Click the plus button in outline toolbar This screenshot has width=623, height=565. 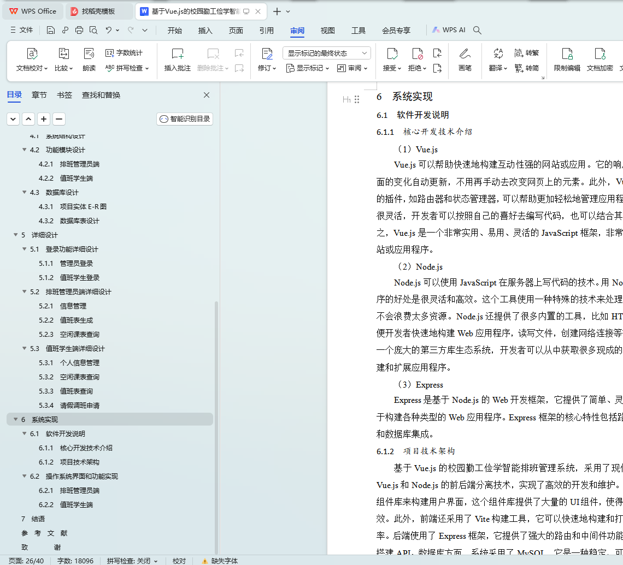tap(44, 119)
